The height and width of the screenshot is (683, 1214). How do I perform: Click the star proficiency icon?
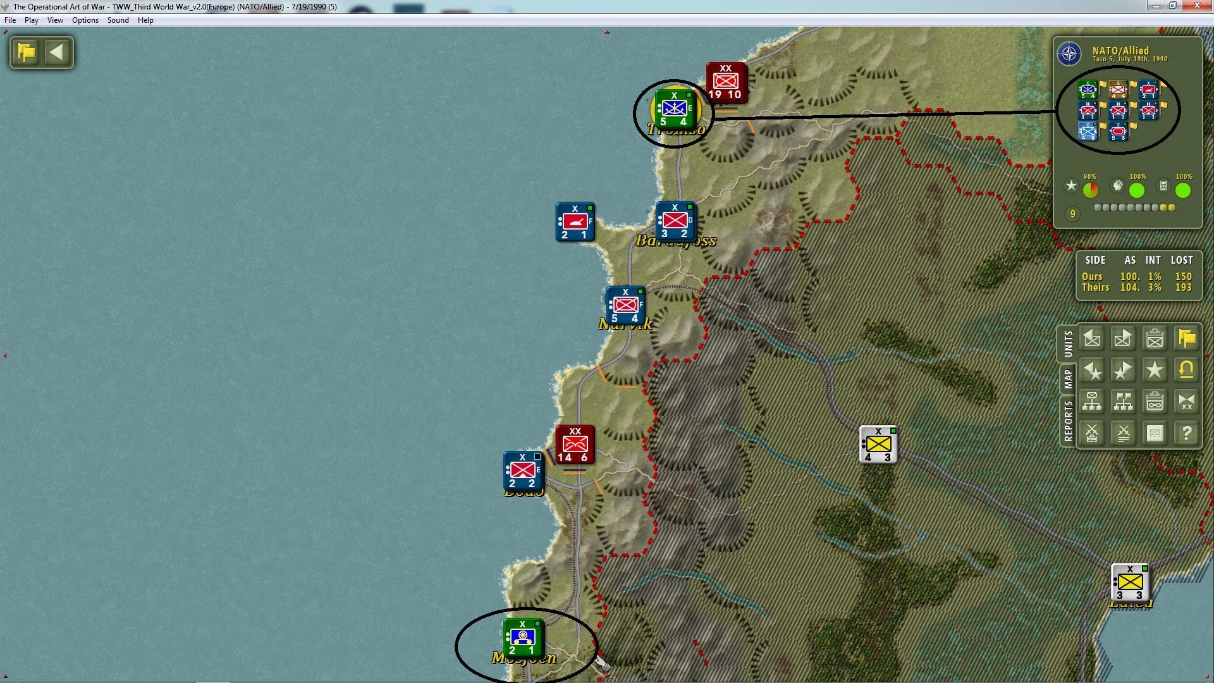pos(1071,186)
